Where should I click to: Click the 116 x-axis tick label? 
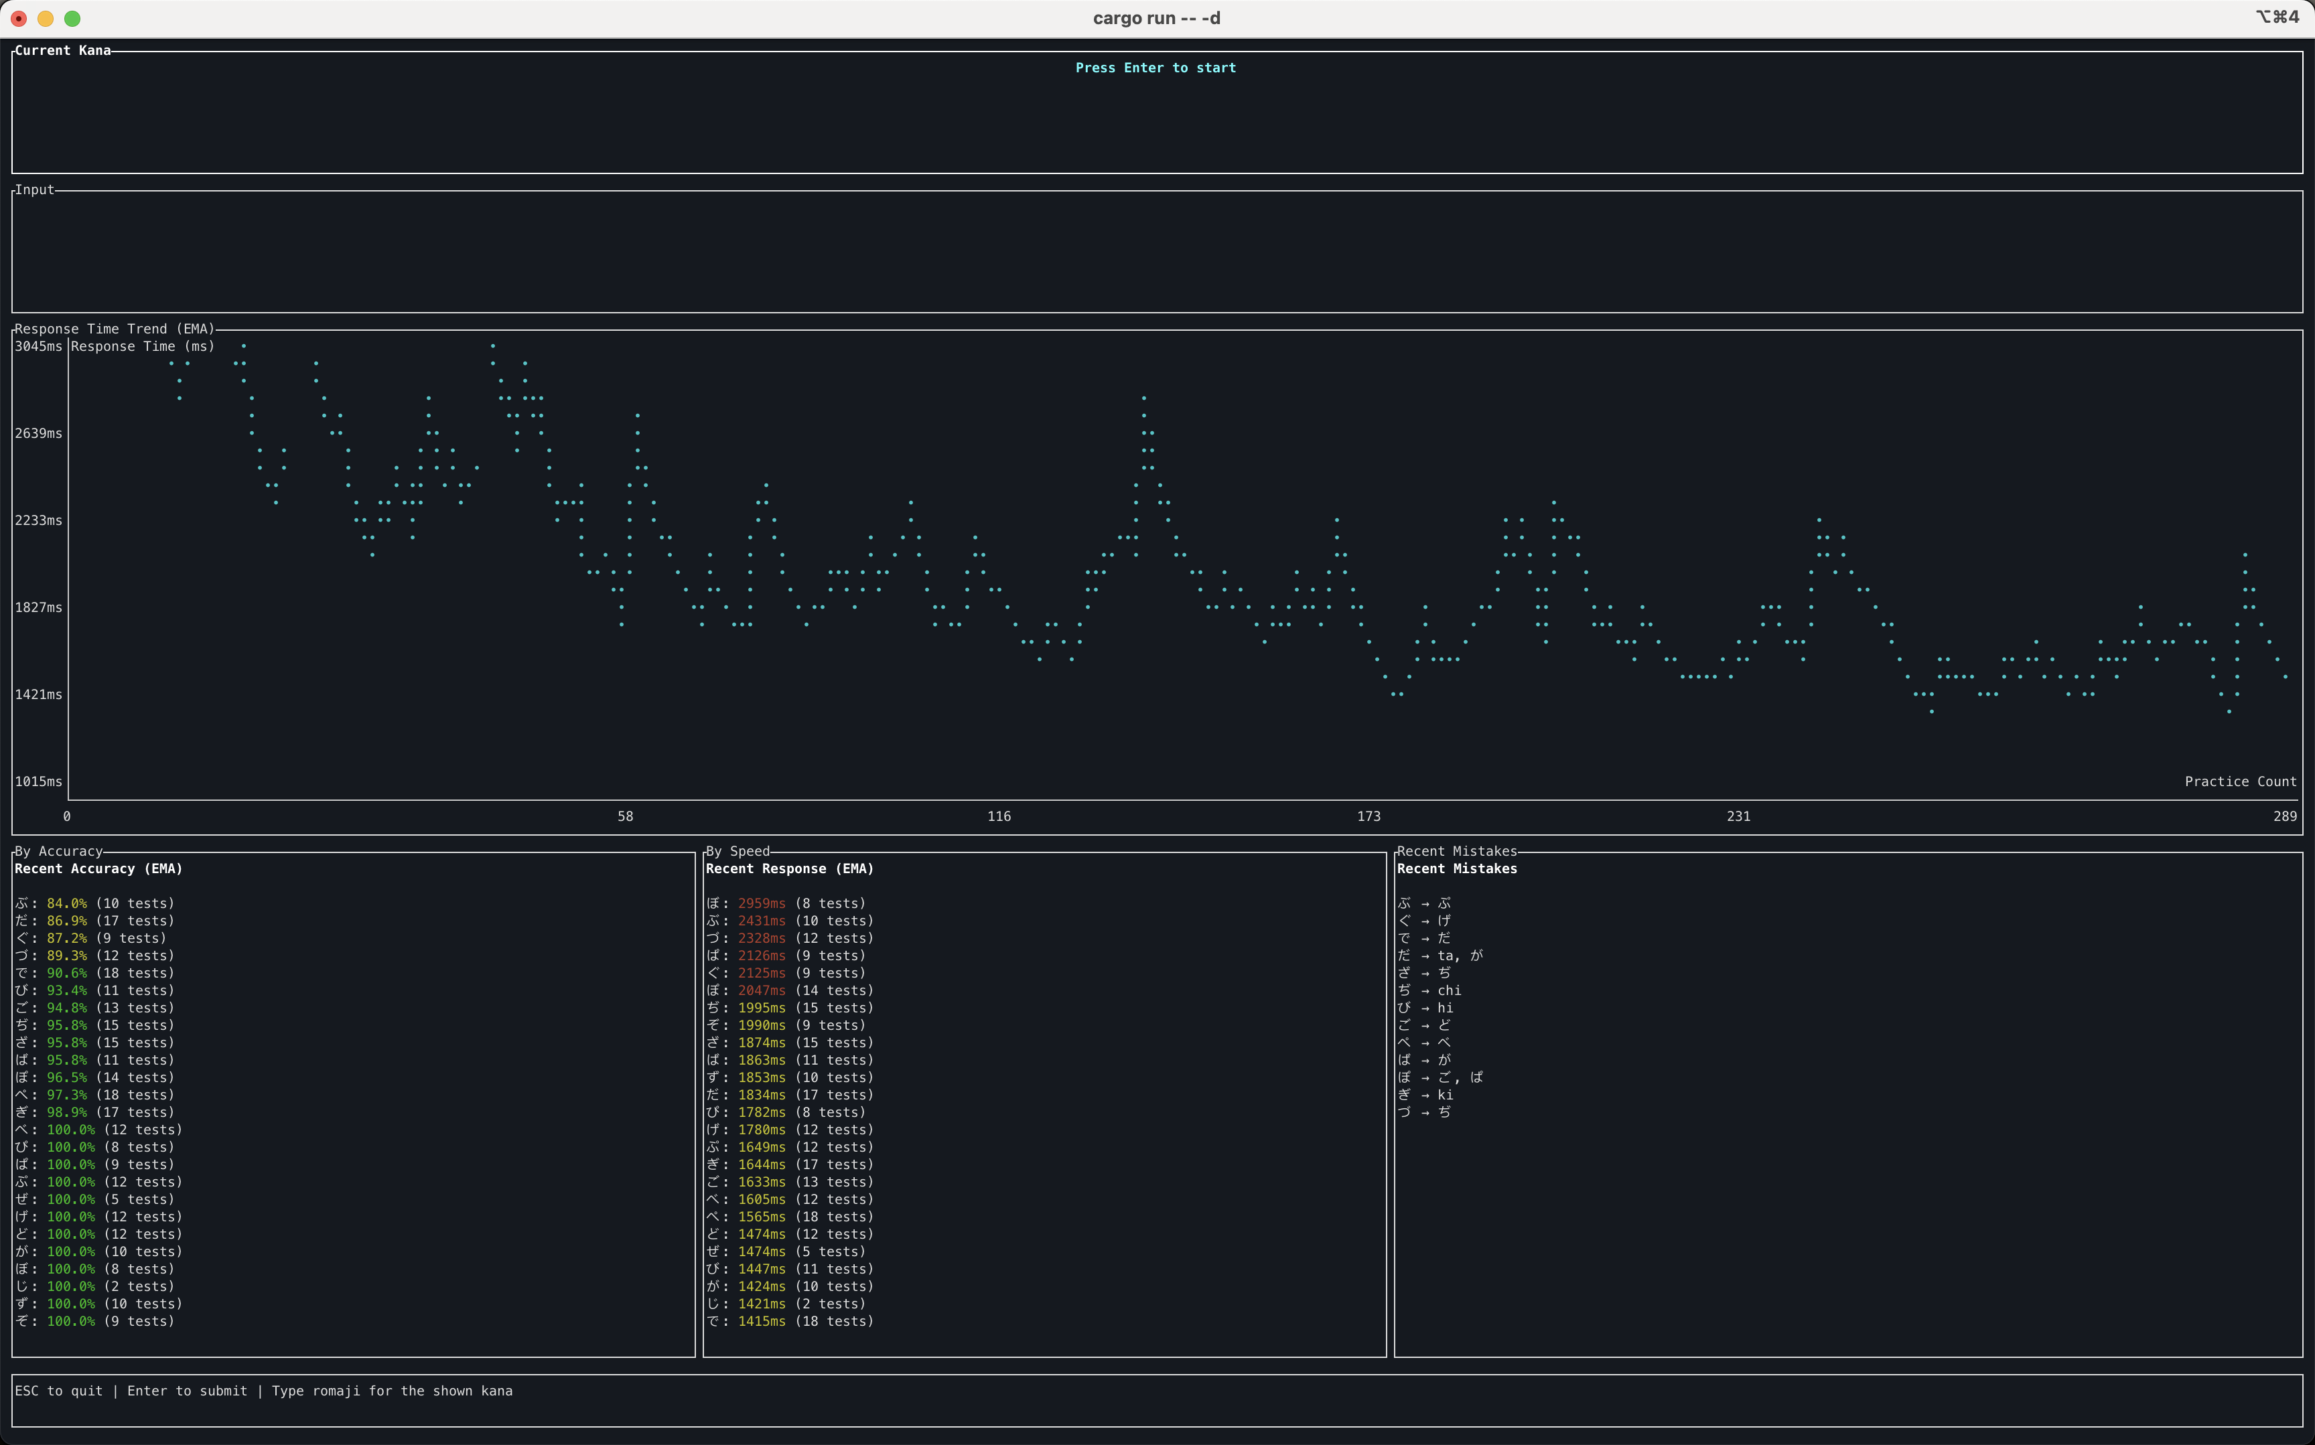[x=999, y=816]
